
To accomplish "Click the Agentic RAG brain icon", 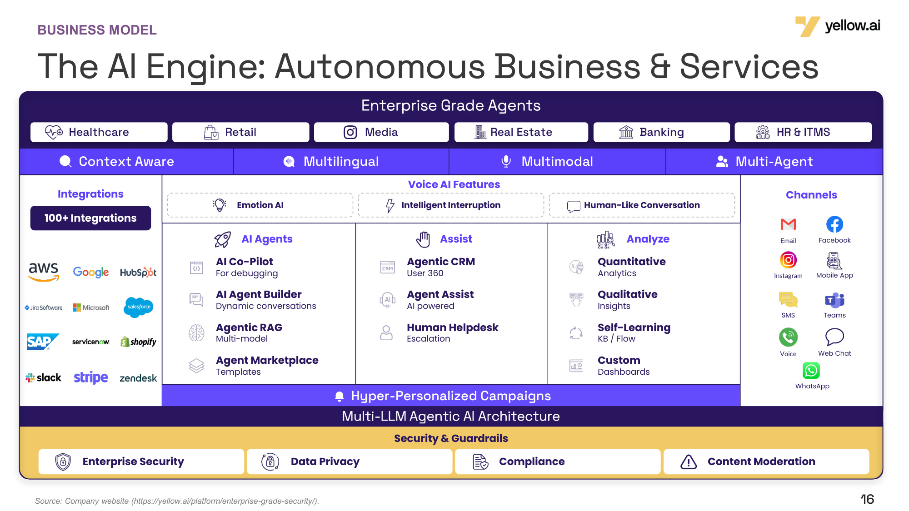I will [x=196, y=333].
